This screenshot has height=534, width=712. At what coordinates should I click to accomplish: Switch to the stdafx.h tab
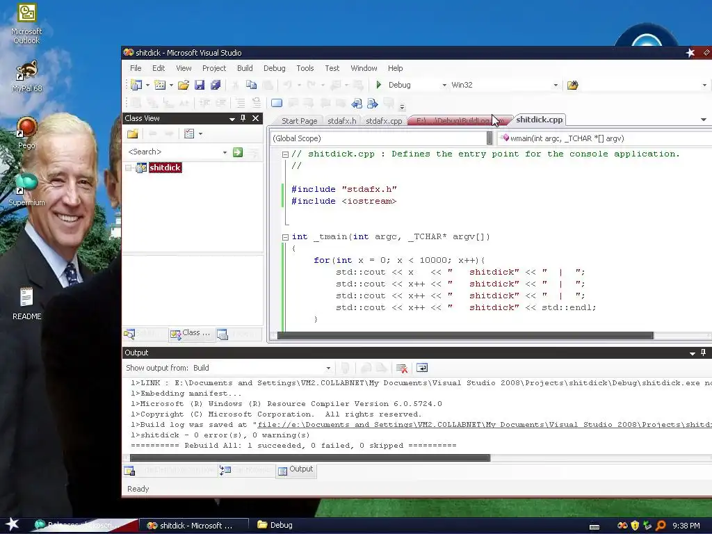341,121
